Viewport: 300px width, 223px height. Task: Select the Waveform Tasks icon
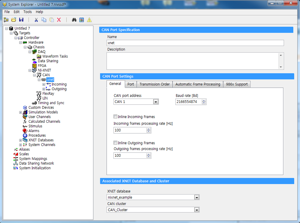point(39,56)
